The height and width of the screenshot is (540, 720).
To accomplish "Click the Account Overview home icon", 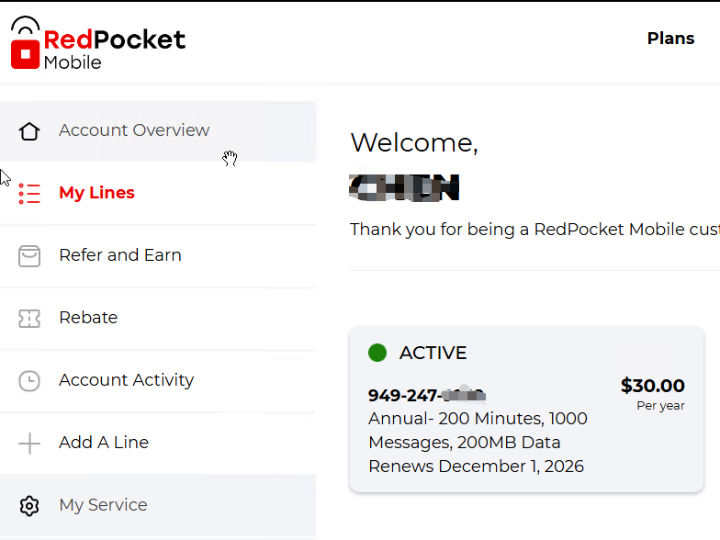I will click(x=29, y=130).
